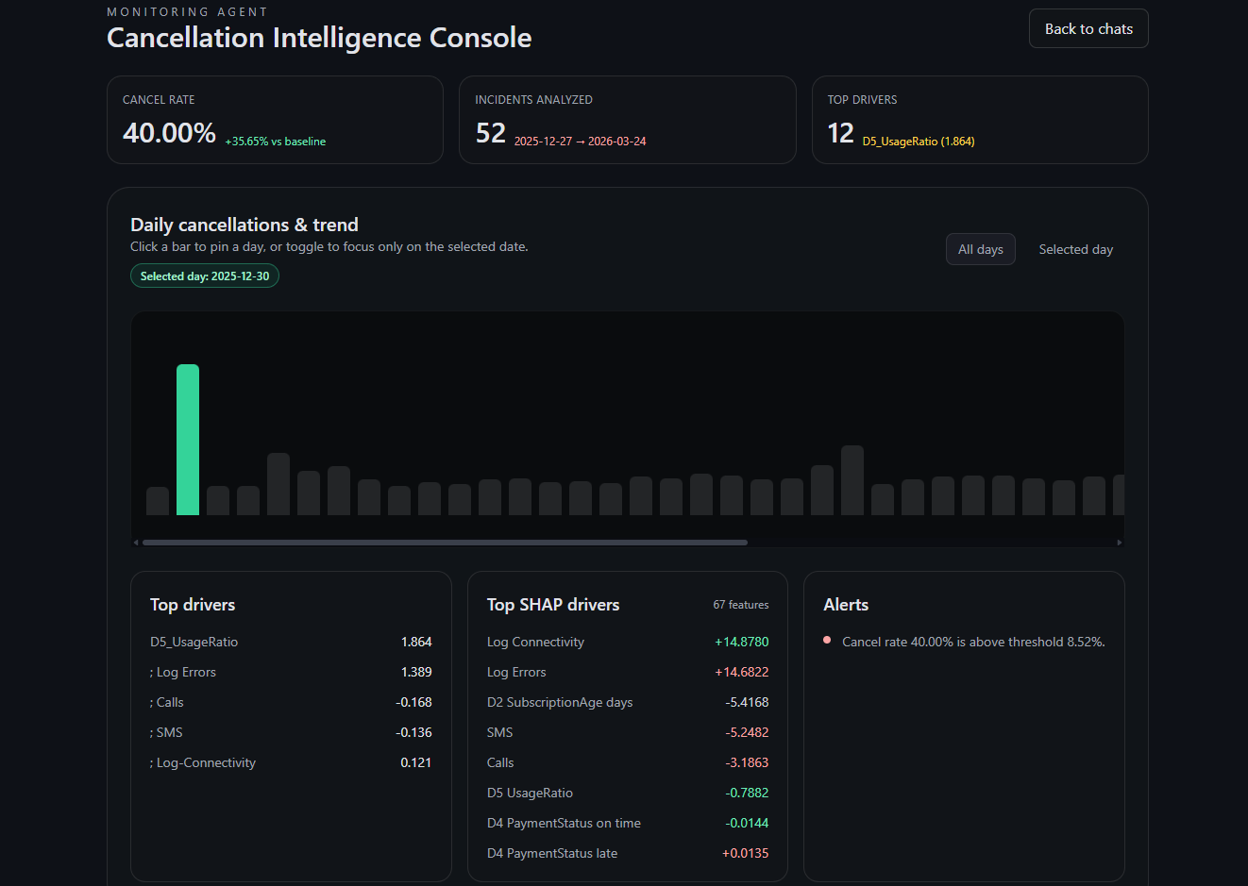Click the Top SHAP drivers heading
This screenshot has width=1248, height=886.
pos(553,605)
